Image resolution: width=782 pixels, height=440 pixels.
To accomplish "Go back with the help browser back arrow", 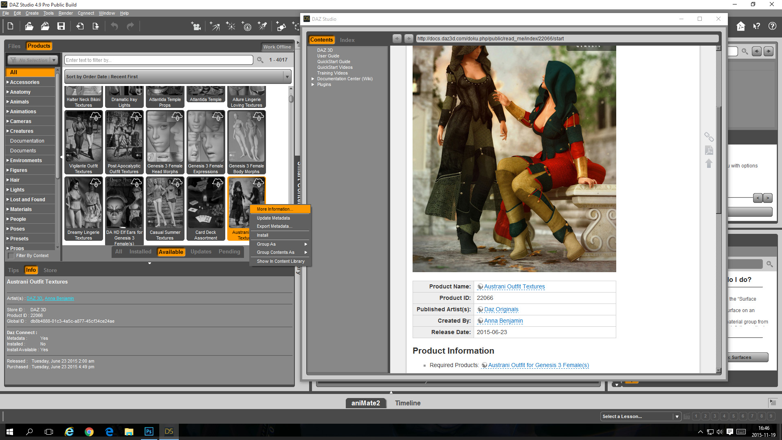I will pos(397,39).
